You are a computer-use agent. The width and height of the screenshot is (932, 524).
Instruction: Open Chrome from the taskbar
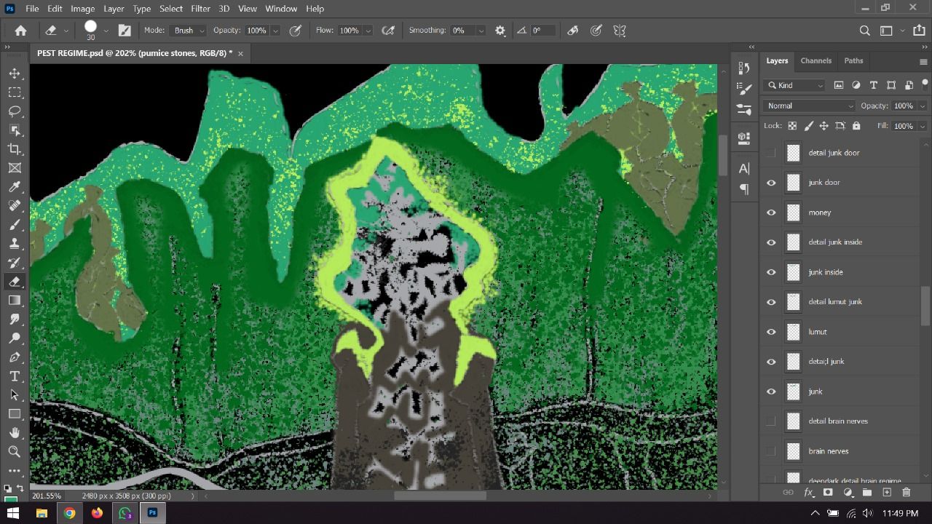tap(69, 513)
